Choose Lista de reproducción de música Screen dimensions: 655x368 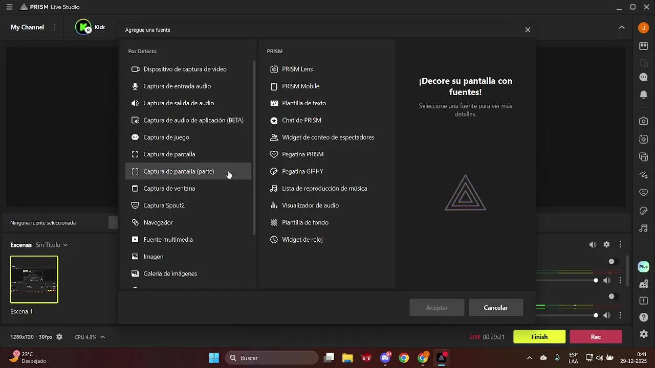326,189
